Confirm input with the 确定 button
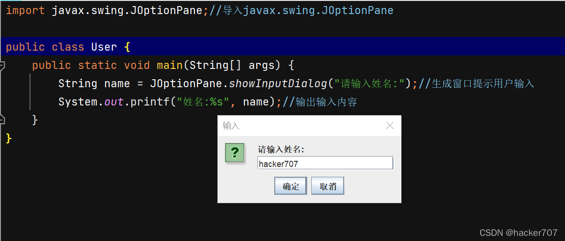The height and width of the screenshot is (241, 565). click(x=291, y=186)
